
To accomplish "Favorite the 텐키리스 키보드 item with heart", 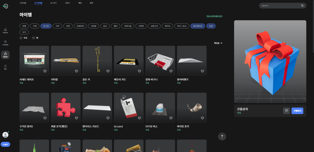I will tap(108, 118).
